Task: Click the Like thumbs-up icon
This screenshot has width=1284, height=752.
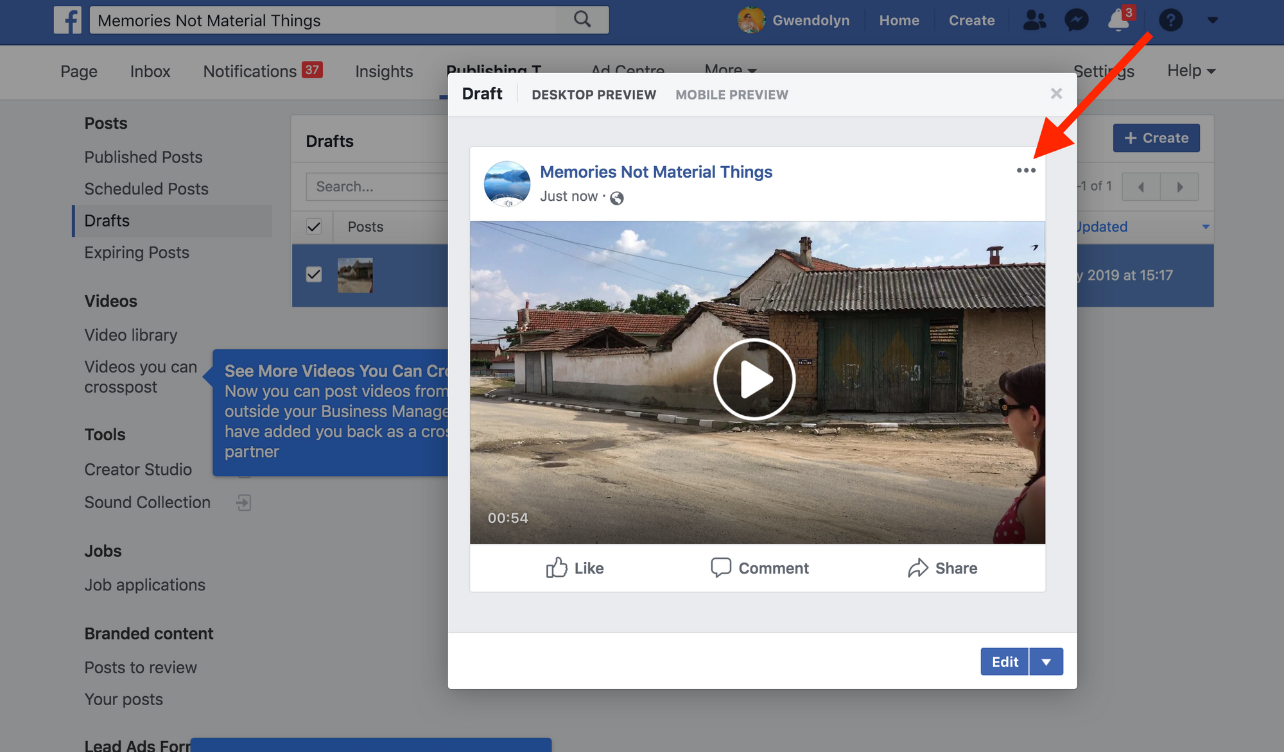Action: point(557,568)
